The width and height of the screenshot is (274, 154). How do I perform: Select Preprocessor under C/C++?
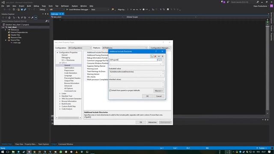click(69, 70)
